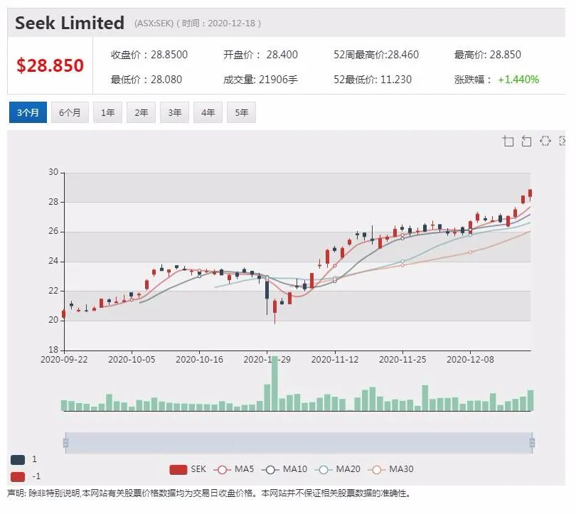
Task: Toggle the MA10 legend marker
Action: (x=270, y=470)
